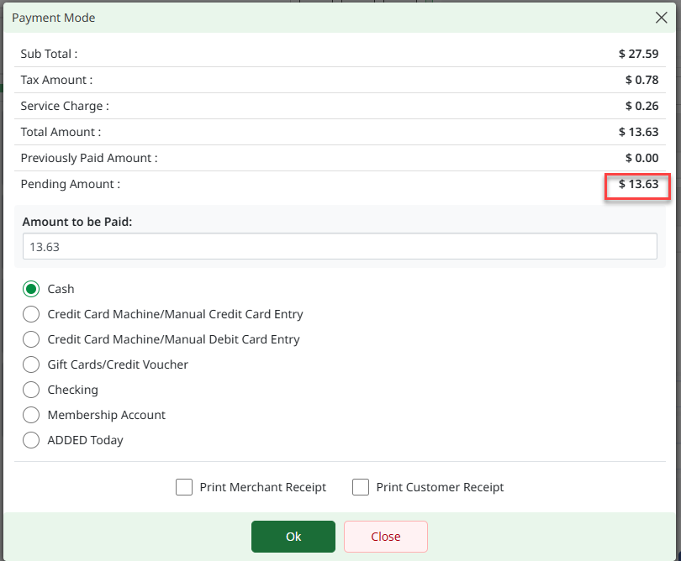Click the Payment Mode title bar text

click(x=54, y=18)
